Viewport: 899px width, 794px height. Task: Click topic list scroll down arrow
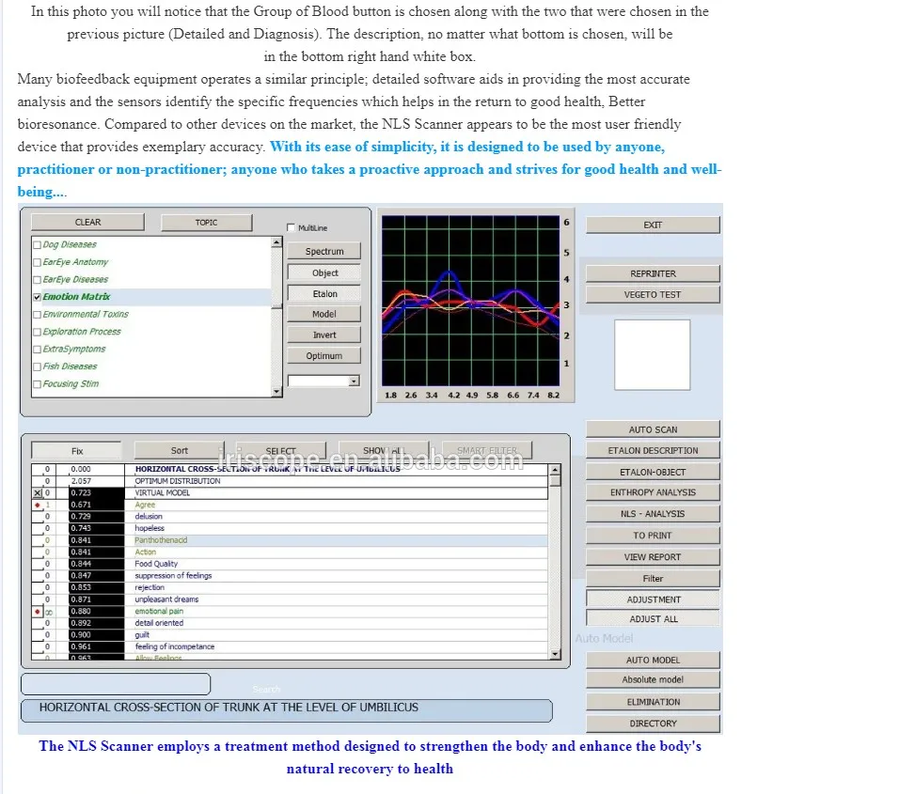coord(276,392)
